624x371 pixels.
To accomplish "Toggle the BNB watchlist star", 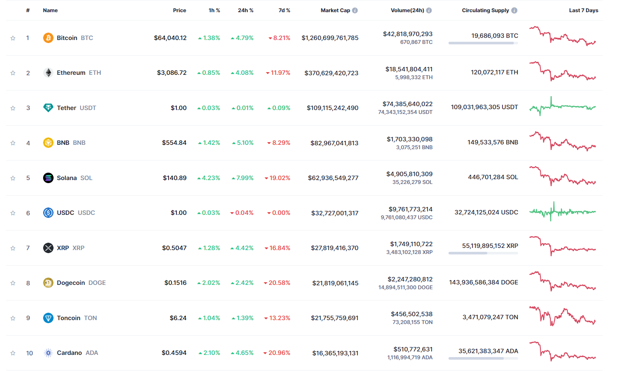I will tap(13, 143).
